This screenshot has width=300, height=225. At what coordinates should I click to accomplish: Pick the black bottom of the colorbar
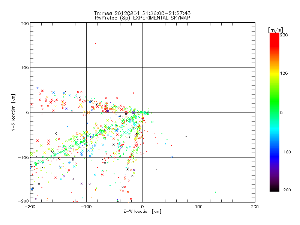tap(274, 189)
